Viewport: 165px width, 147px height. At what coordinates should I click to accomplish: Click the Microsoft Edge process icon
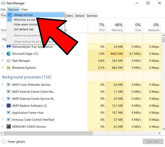(9, 54)
